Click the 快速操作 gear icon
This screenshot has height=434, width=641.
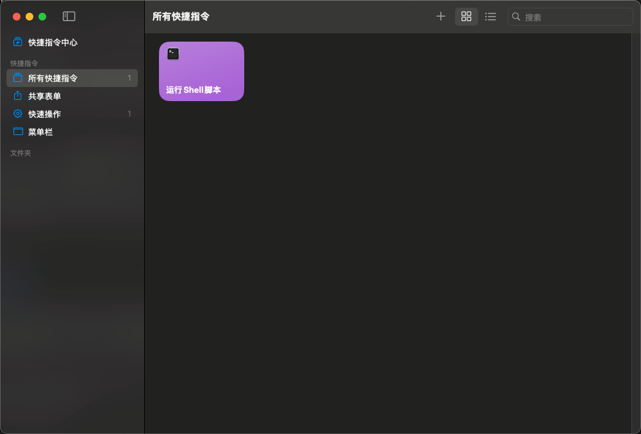coord(17,113)
